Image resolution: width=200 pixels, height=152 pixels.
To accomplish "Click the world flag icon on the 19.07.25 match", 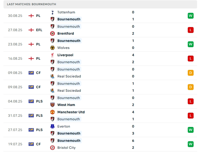I will (x=31, y=144).
